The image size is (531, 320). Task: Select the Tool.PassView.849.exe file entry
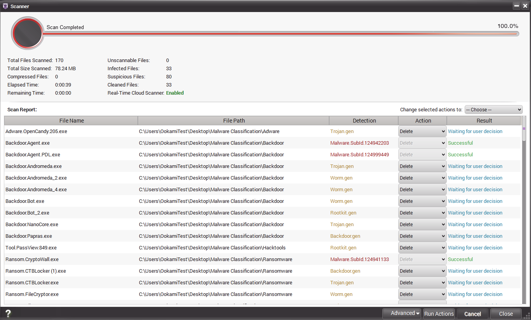pos(31,248)
